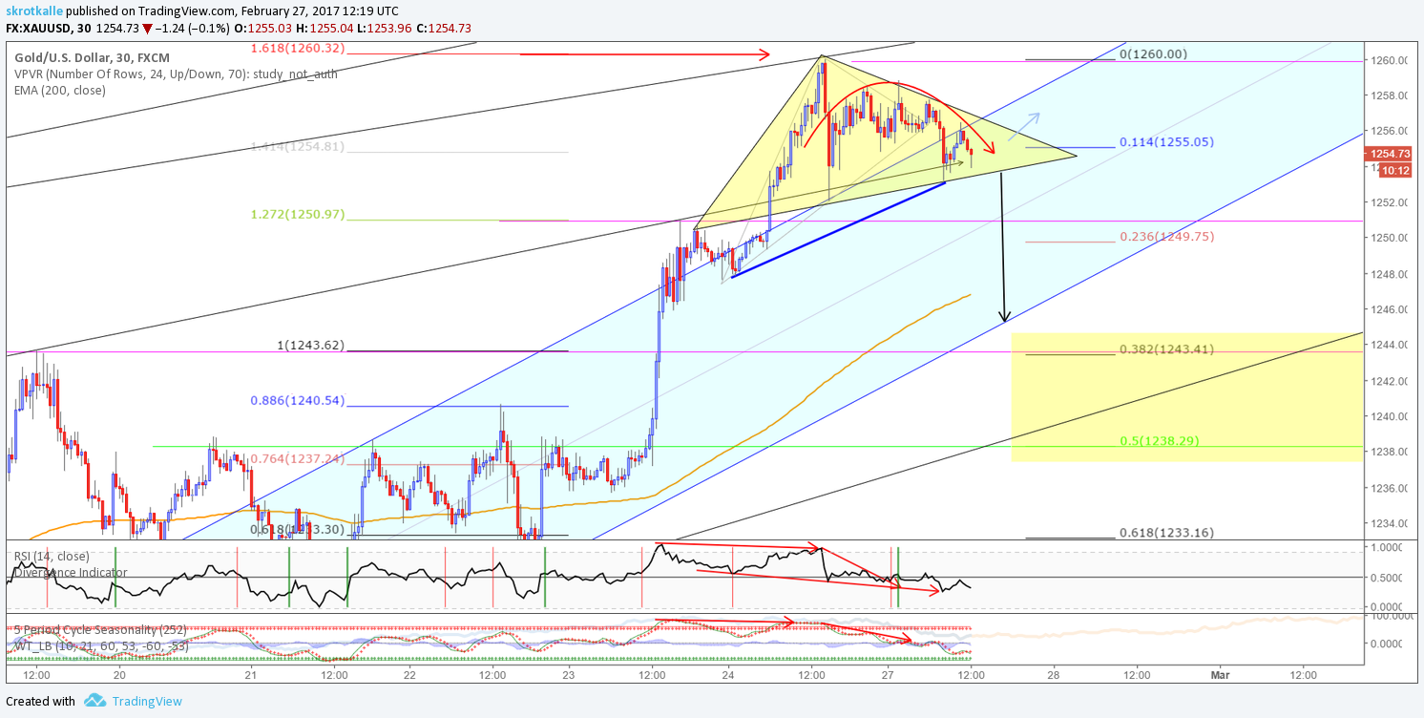Click the date label 28 on time axis
This screenshot has width=1424, height=718.
[1054, 673]
